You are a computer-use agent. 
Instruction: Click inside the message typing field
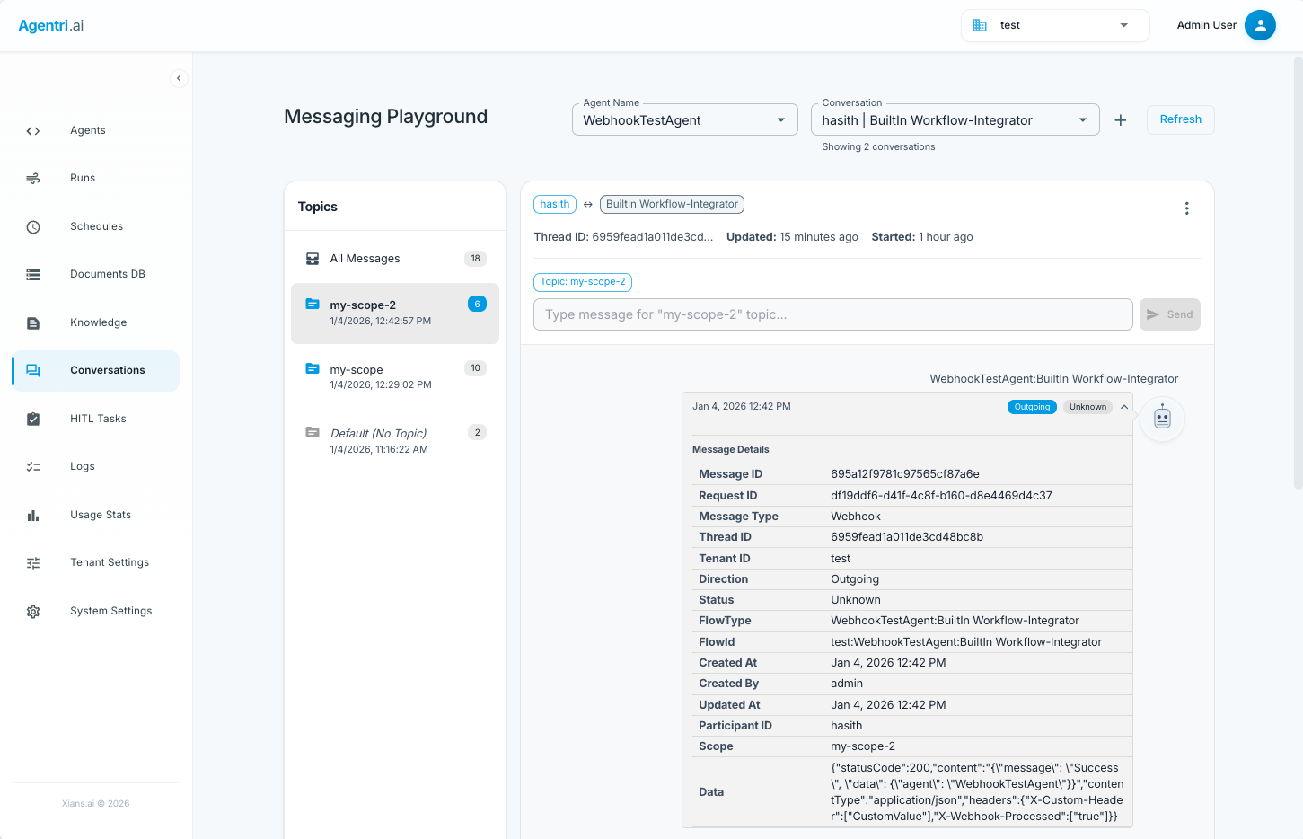pos(832,314)
